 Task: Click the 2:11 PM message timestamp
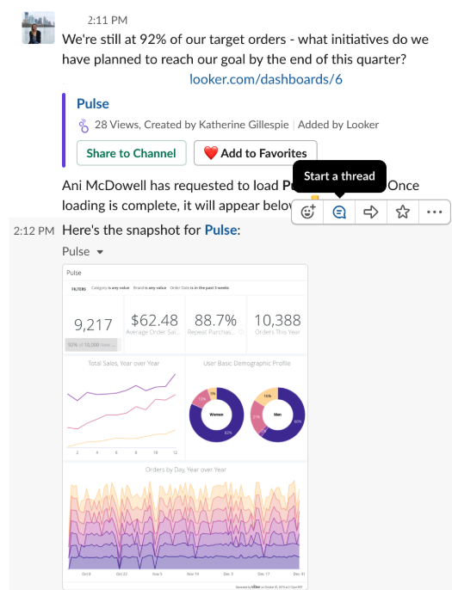[x=108, y=20]
